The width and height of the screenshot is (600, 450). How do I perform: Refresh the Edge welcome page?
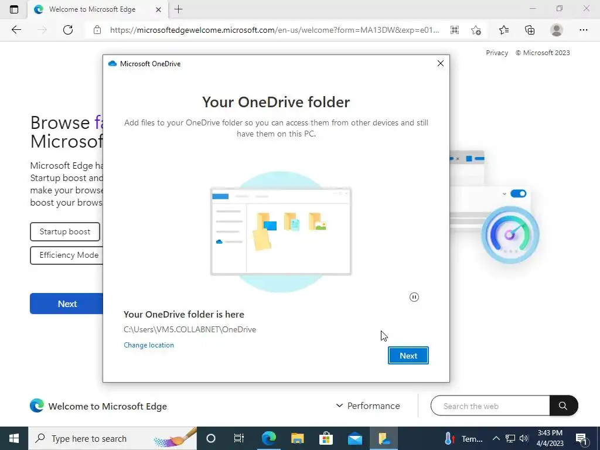pyautogui.click(x=68, y=30)
